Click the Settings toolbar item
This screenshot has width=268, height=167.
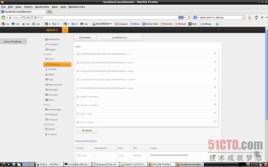click(205, 24)
